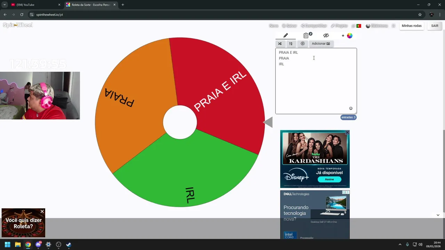Image resolution: width=445 pixels, height=250 pixels.
Task: Click Novo in the top menu
Action: pyautogui.click(x=274, y=26)
